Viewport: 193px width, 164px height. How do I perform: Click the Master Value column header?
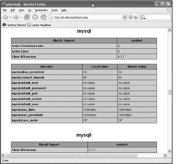coord(137,67)
